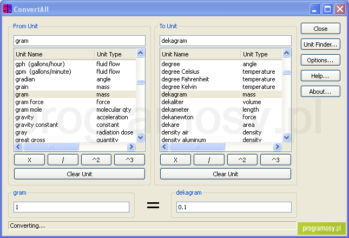Click the To list vertical scrollbar thumb

(x=286, y=72)
